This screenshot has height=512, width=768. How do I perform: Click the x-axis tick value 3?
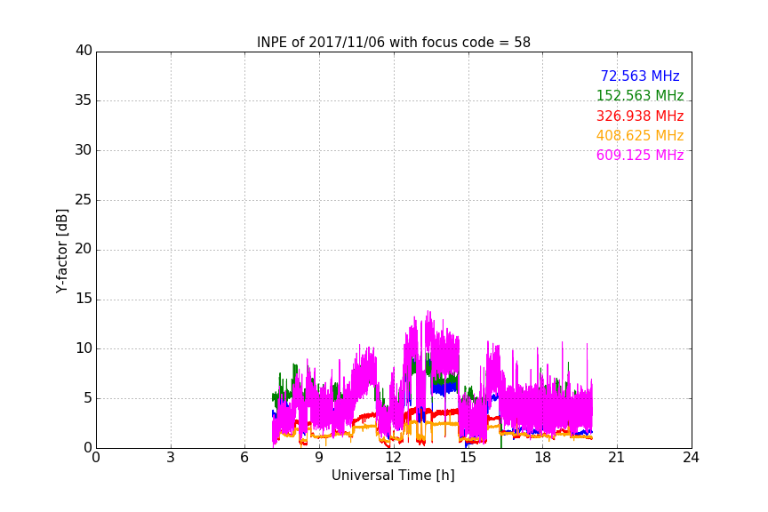tap(171, 458)
